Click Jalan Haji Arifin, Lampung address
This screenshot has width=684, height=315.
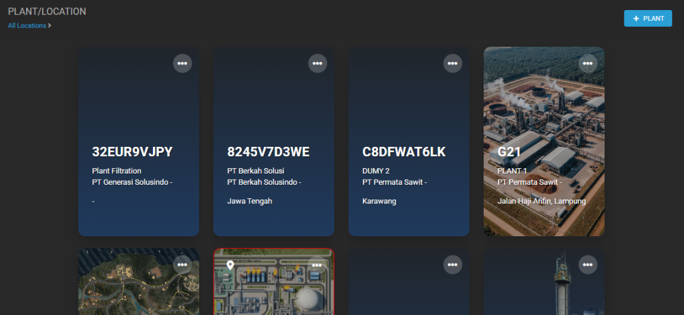[541, 201]
